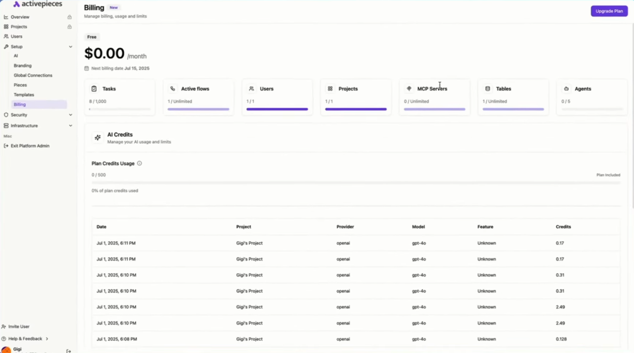
Task: Click the 0 / 5 agents count
Action: [x=566, y=101]
